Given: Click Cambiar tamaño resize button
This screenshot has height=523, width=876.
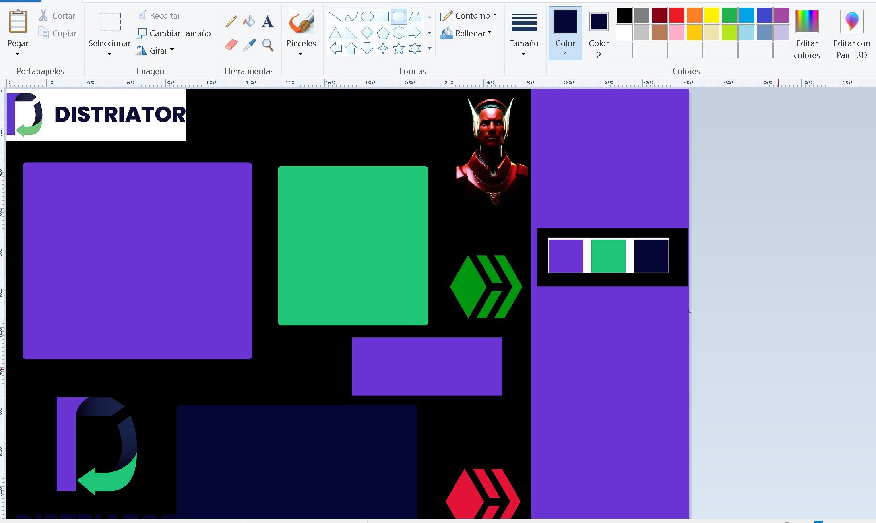Looking at the screenshot, I should [173, 33].
